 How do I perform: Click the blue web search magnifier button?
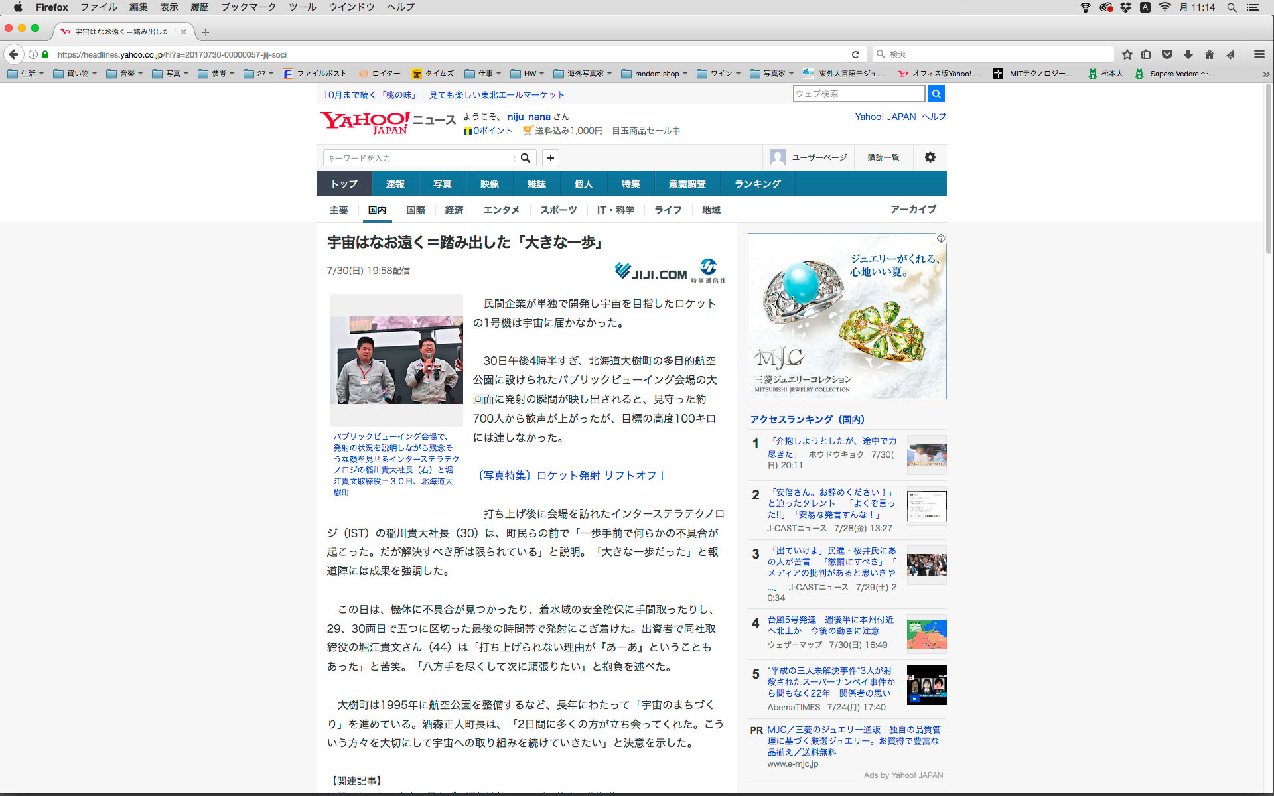936,94
